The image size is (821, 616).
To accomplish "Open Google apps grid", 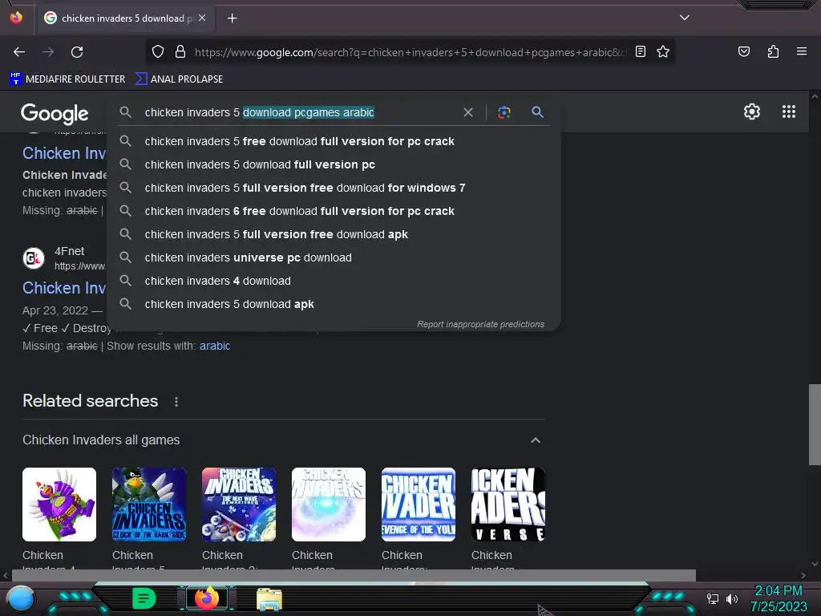I will tap(789, 111).
